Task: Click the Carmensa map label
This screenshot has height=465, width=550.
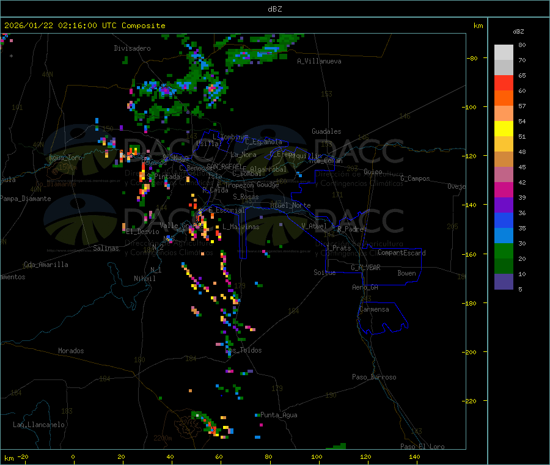Action: pos(374,309)
